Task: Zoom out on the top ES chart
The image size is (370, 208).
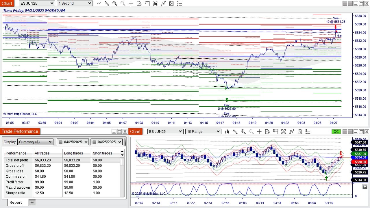Action: coord(123,3)
